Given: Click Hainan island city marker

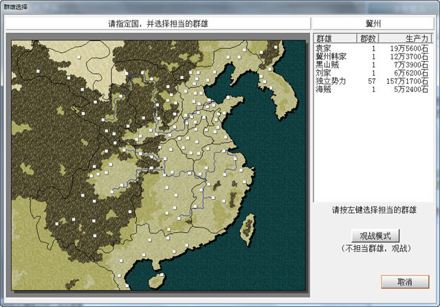Looking at the screenshot, I should point(162,275).
